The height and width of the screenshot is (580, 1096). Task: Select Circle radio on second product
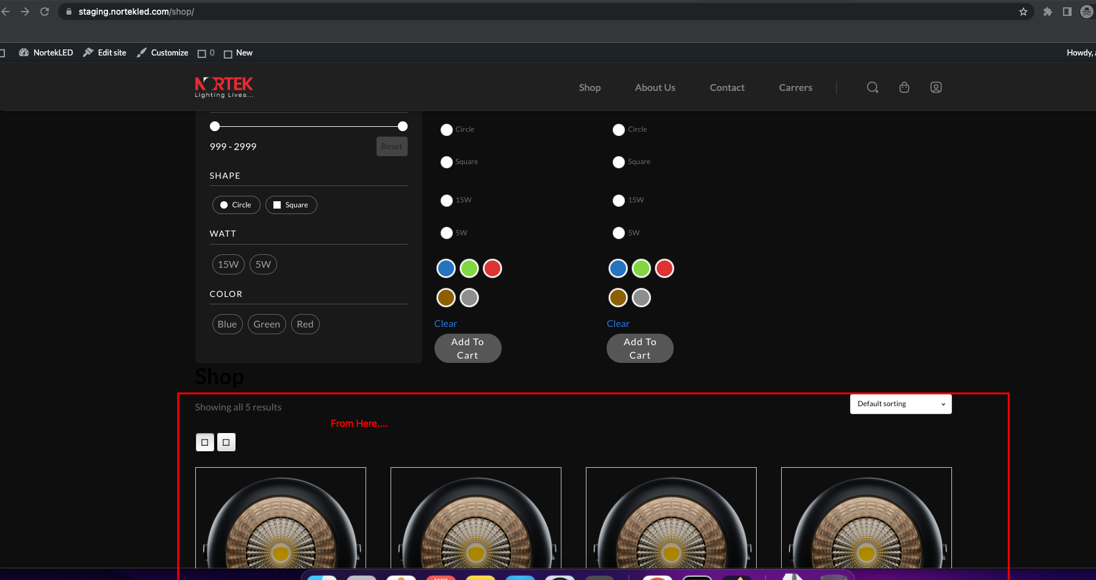pos(619,130)
